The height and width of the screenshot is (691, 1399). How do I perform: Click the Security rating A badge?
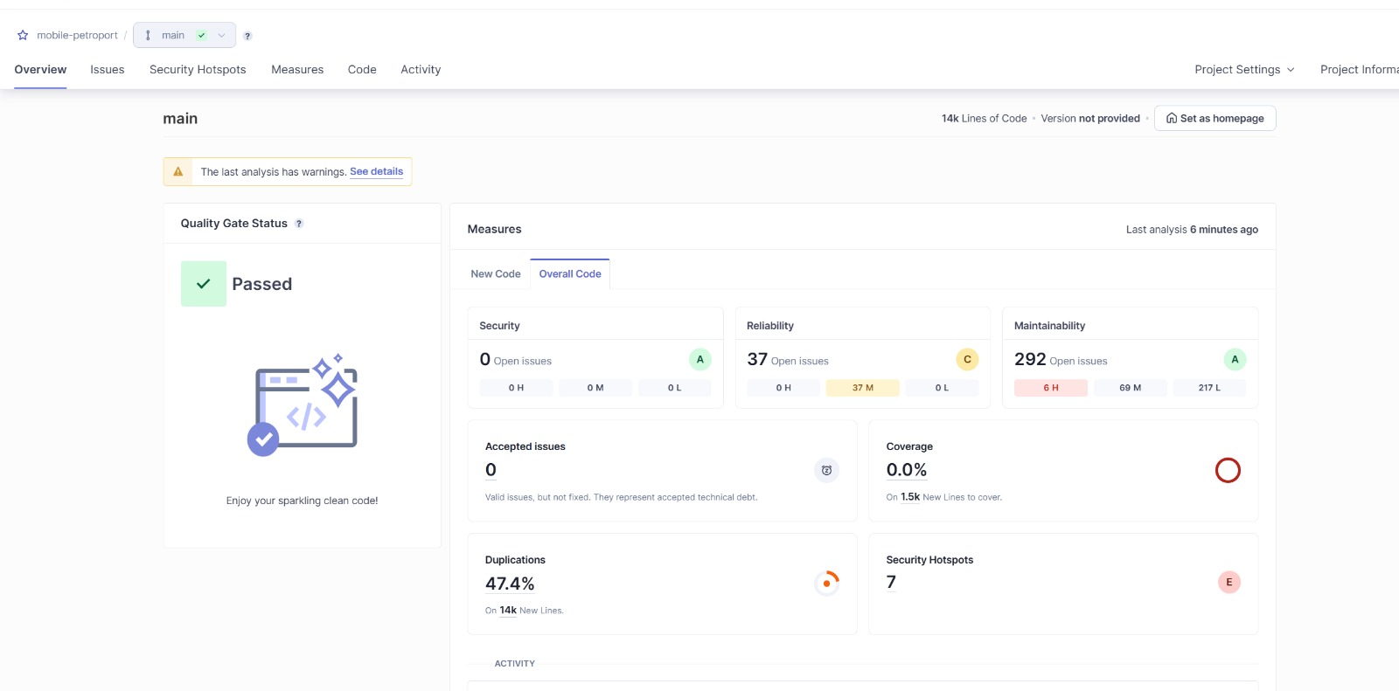(x=699, y=359)
